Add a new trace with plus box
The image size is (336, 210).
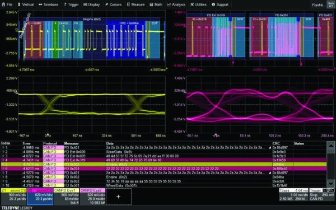point(119,197)
